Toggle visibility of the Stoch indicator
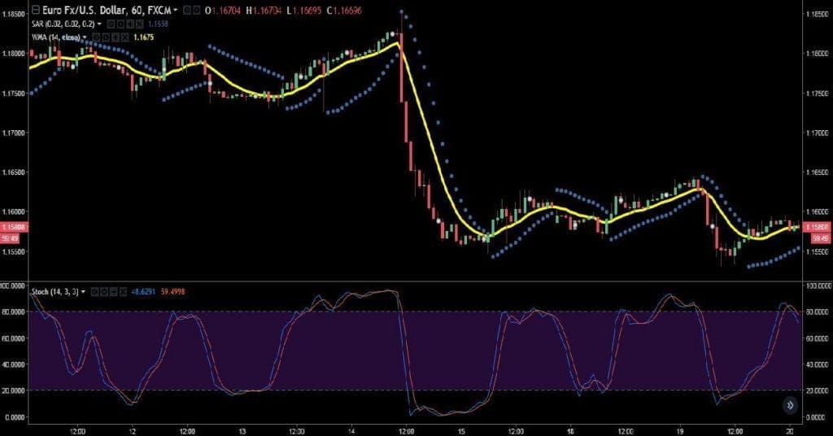The width and height of the screenshot is (833, 436). [x=94, y=291]
